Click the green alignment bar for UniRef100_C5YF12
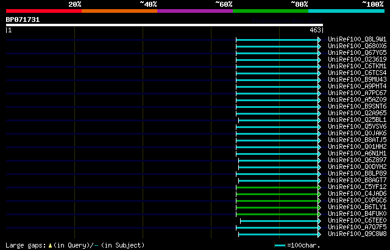This screenshot has height=250, width=390. (x=277, y=188)
